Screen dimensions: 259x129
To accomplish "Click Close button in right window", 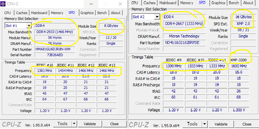I will [x=247, y=124].
